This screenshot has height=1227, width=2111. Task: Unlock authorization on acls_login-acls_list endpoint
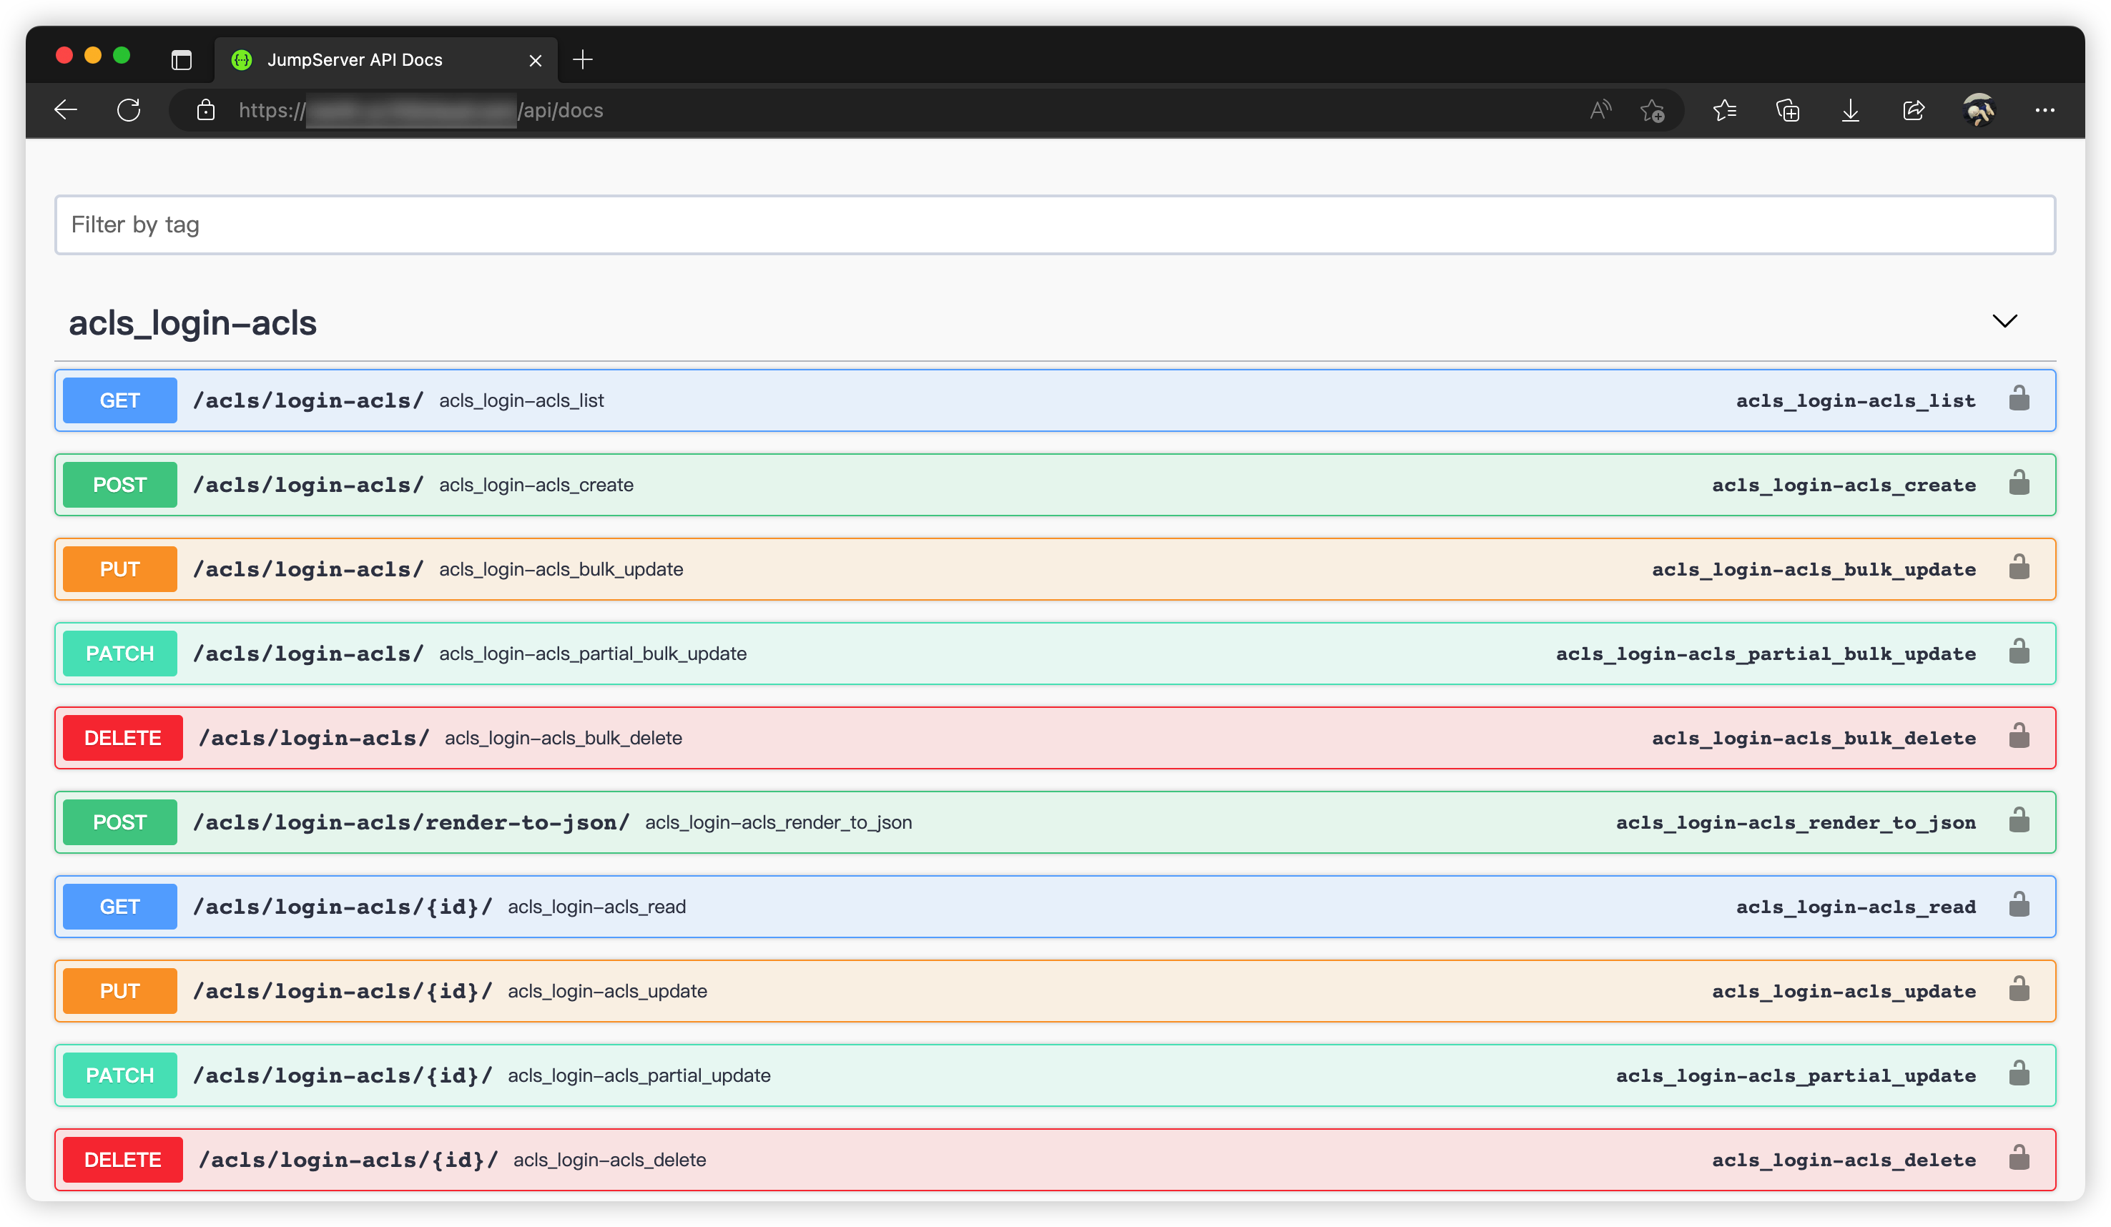pos(2019,400)
